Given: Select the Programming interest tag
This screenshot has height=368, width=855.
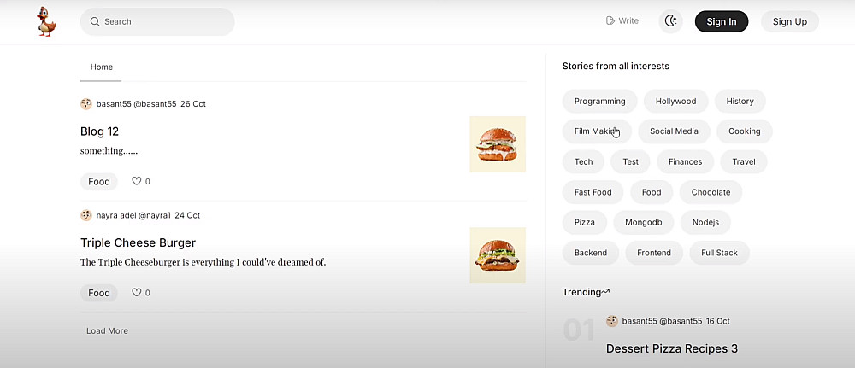Looking at the screenshot, I should pos(599,102).
